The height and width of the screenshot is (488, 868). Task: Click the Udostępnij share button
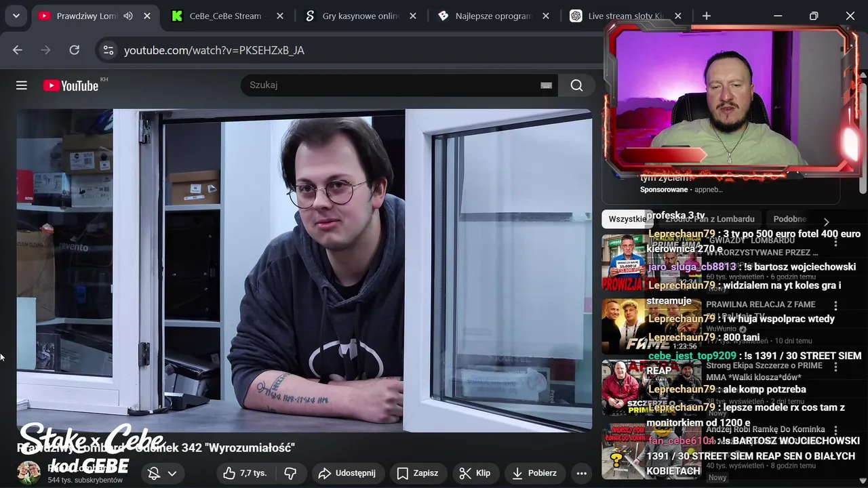[347, 473]
